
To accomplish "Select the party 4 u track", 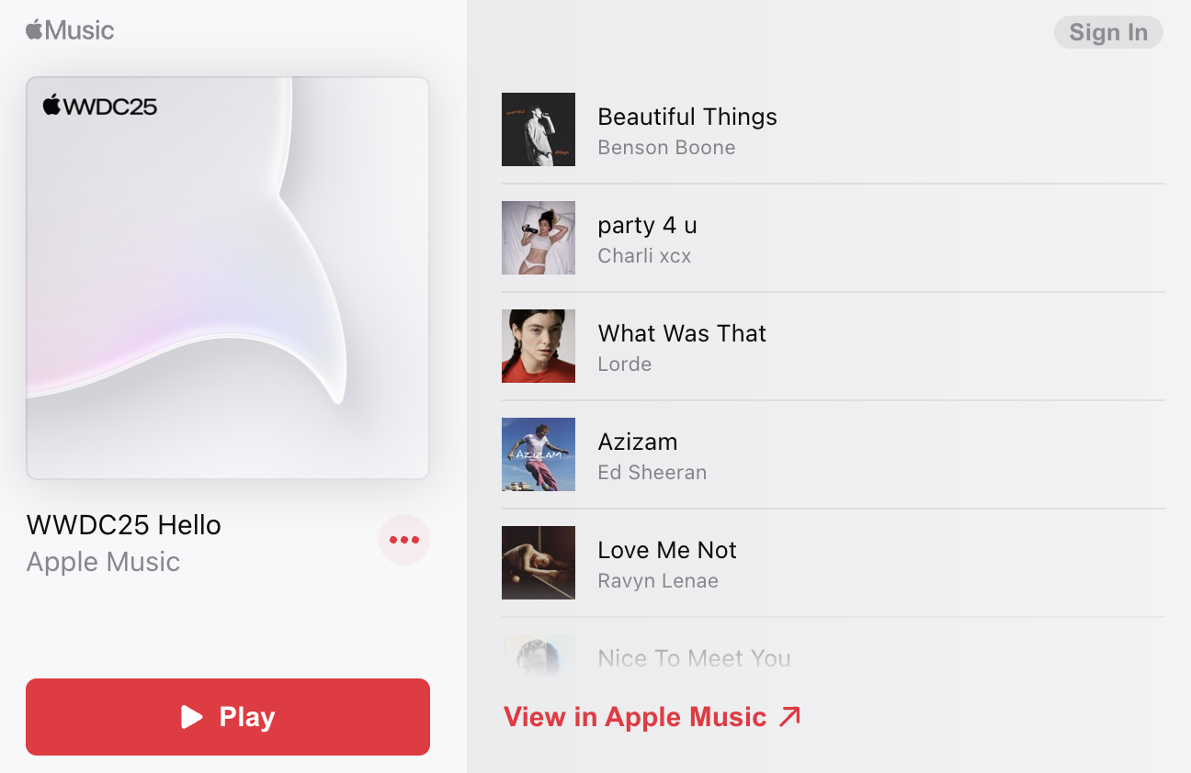I will point(834,238).
